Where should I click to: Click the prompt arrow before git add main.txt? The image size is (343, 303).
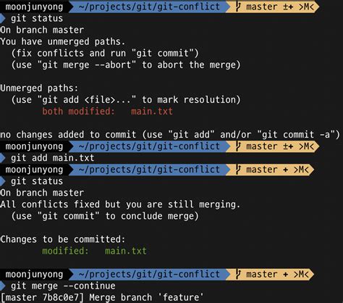click(x=3, y=158)
